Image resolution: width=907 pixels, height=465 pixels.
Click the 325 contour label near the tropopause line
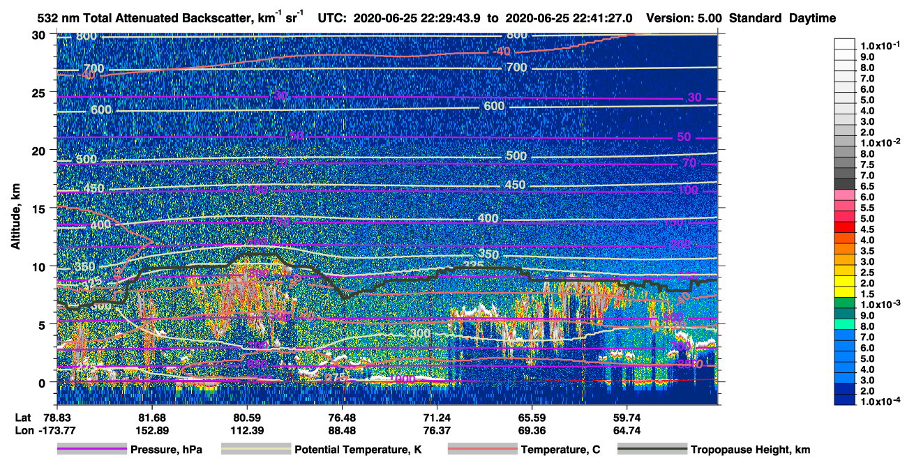(x=474, y=266)
